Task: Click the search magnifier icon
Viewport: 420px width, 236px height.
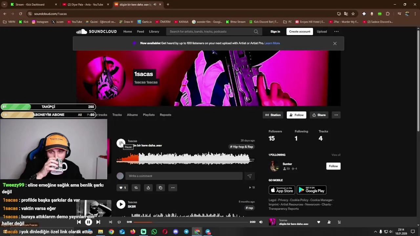Action: 256,31
